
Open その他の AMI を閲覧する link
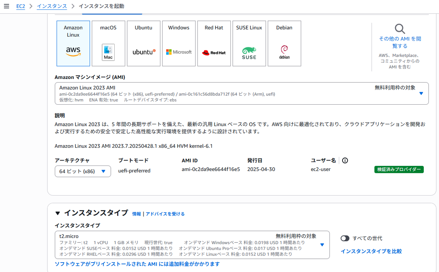point(400,42)
